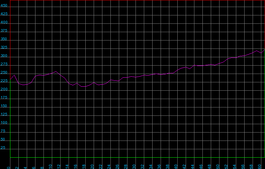The height and width of the screenshot is (169, 265).
Task: Click the 100 label on the vertical axis
Action: tap(4, 122)
